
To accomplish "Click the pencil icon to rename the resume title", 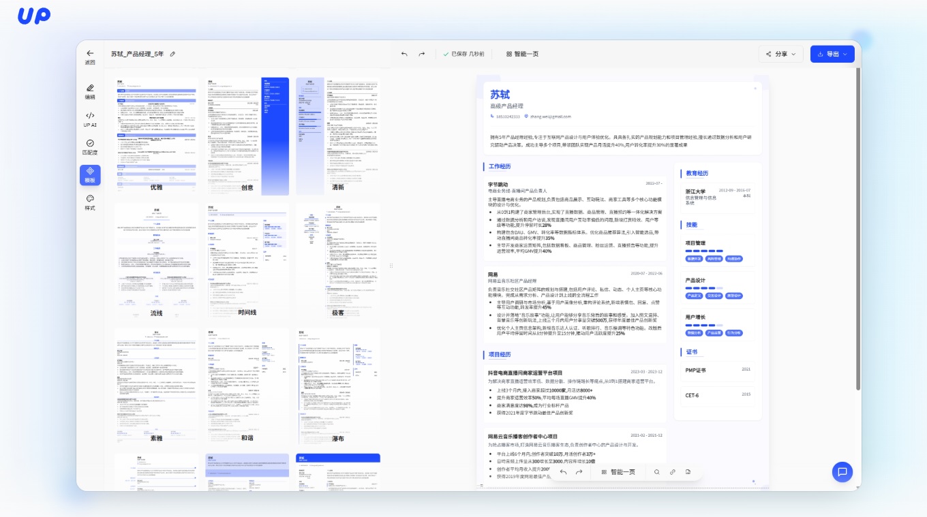I will pos(172,54).
